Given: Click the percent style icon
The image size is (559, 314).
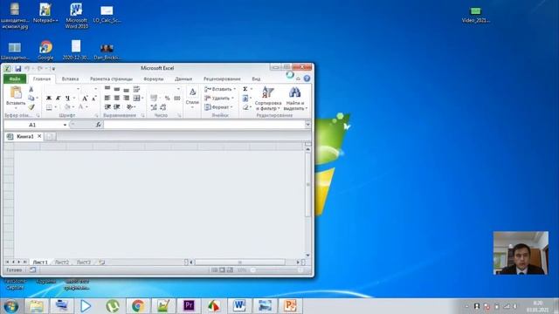Looking at the screenshot, I should click(167, 99).
